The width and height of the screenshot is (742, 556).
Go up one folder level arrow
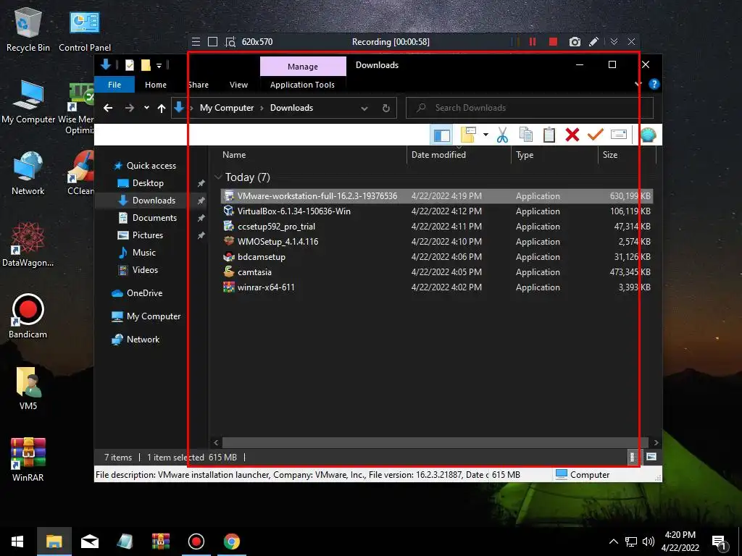click(162, 109)
